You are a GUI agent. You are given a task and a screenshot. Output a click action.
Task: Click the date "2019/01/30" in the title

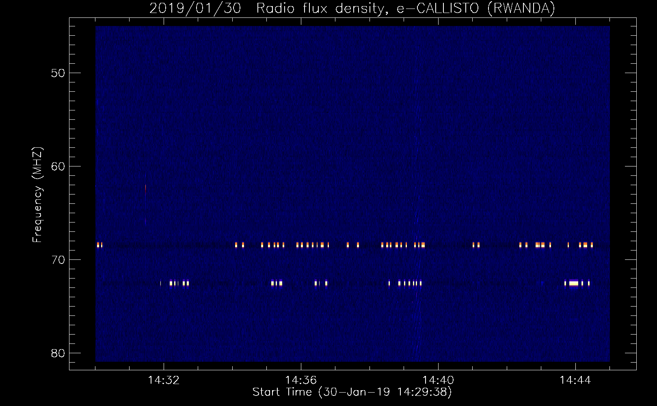[x=195, y=8]
